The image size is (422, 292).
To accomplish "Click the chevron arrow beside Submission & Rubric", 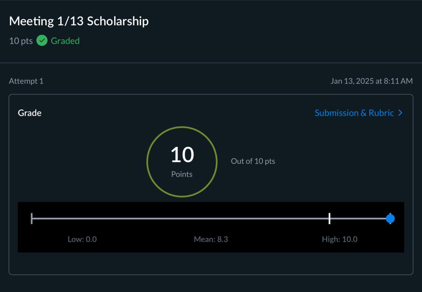I will point(400,113).
